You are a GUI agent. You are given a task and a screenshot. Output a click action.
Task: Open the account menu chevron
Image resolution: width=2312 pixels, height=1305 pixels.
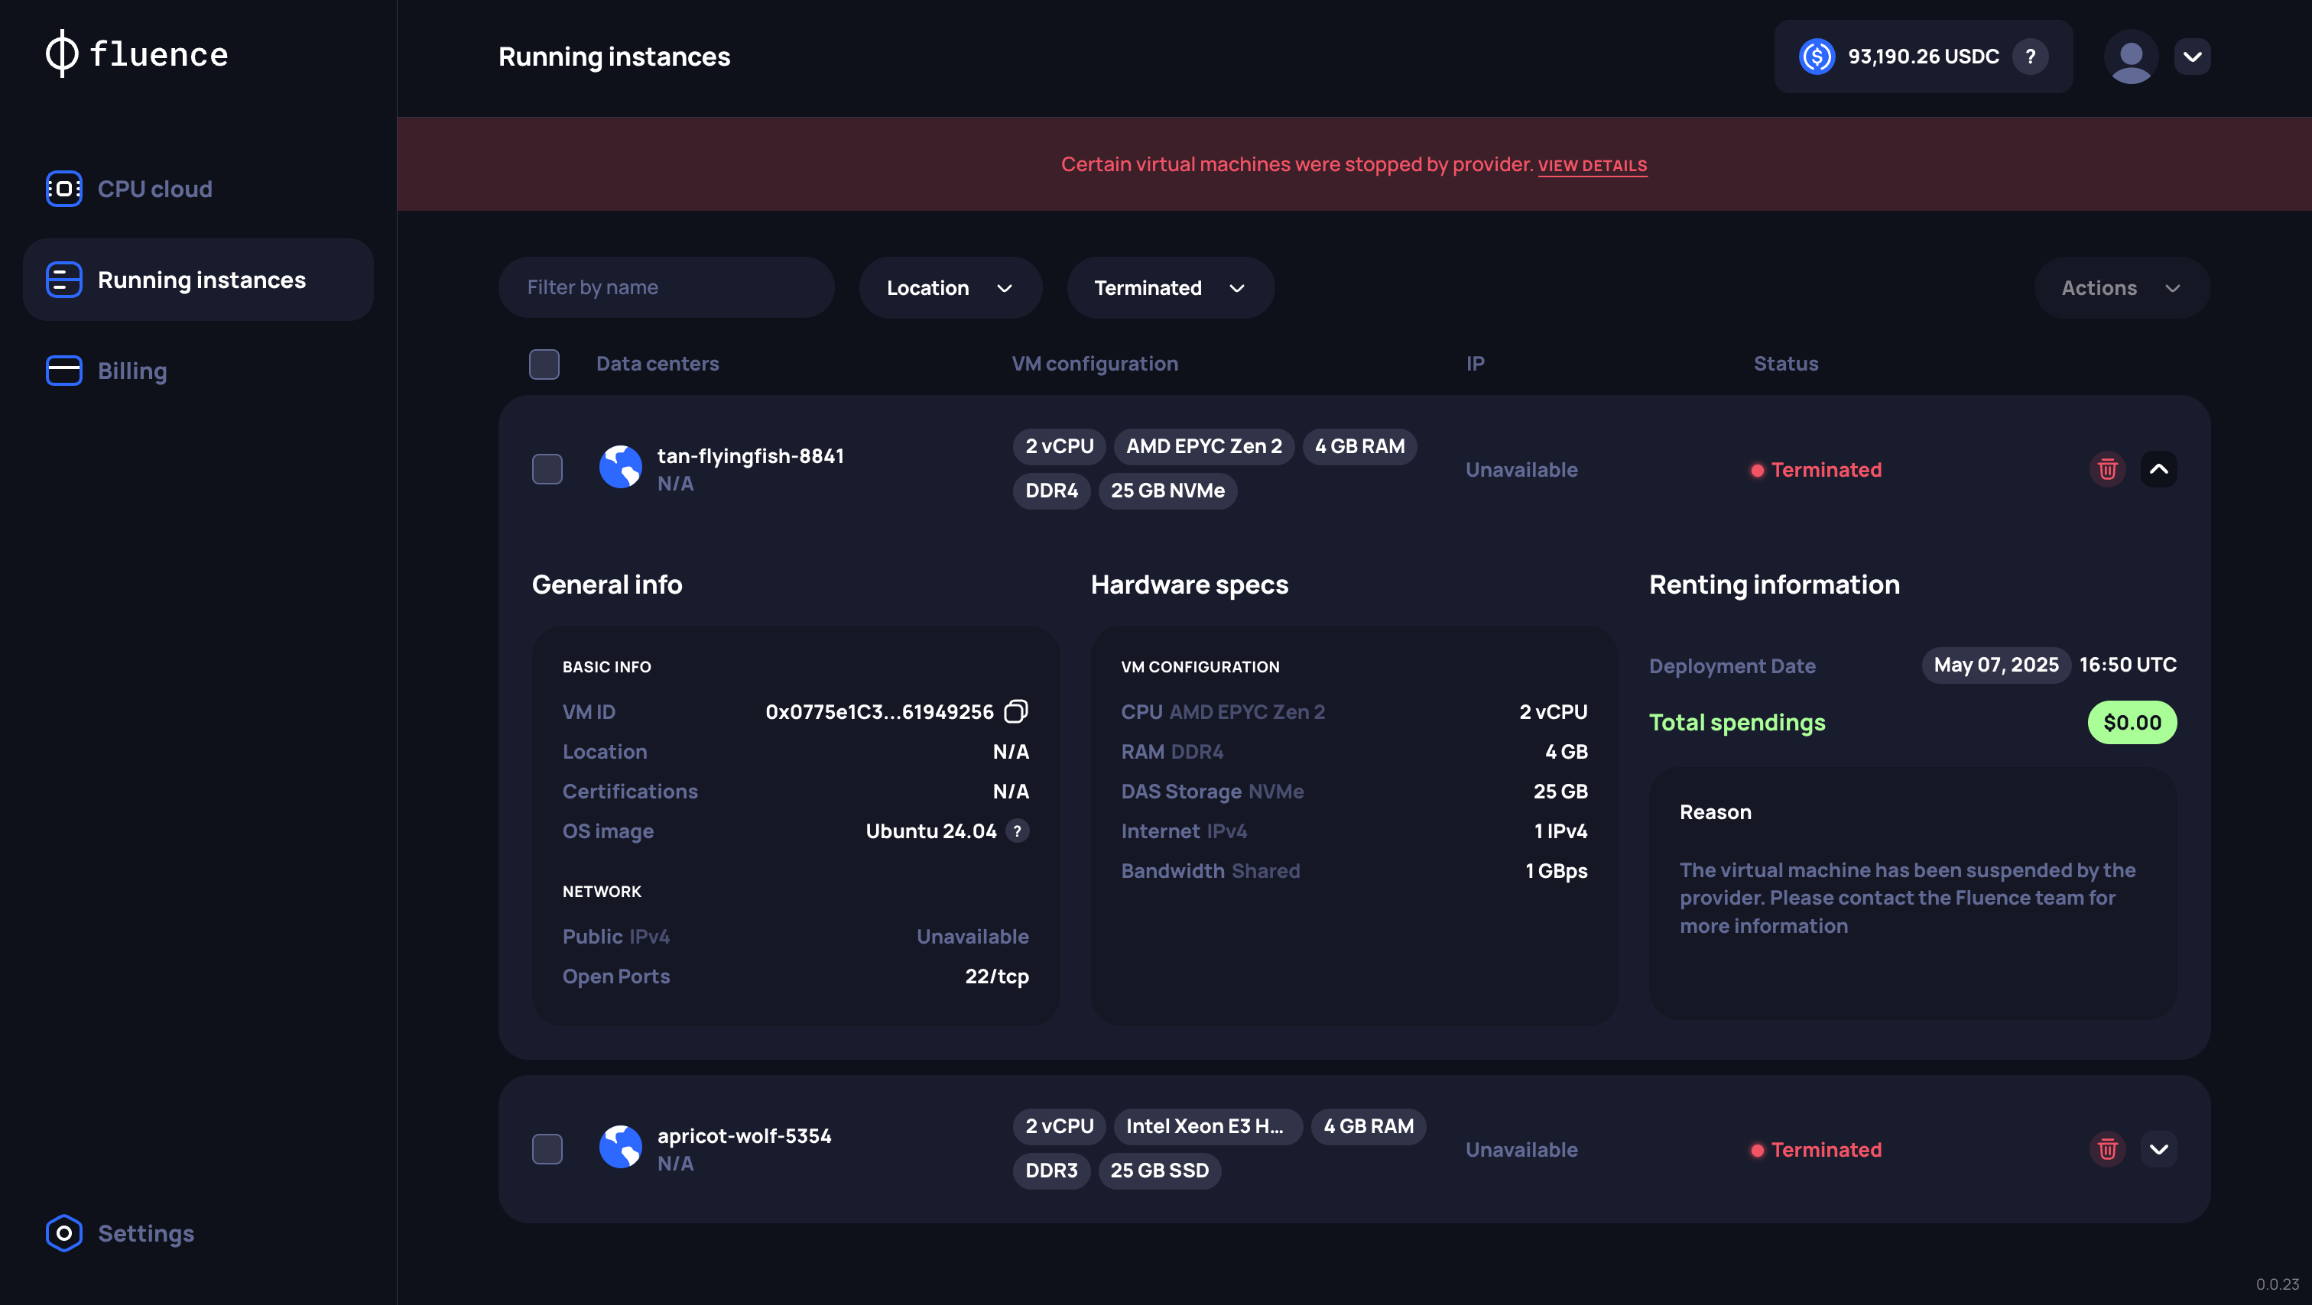tap(2192, 57)
